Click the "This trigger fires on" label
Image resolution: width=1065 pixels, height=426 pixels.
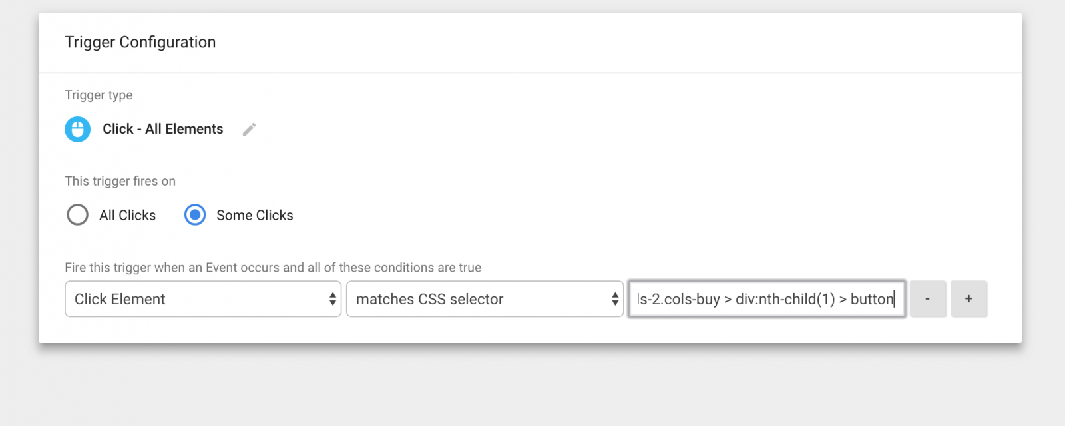pos(120,181)
